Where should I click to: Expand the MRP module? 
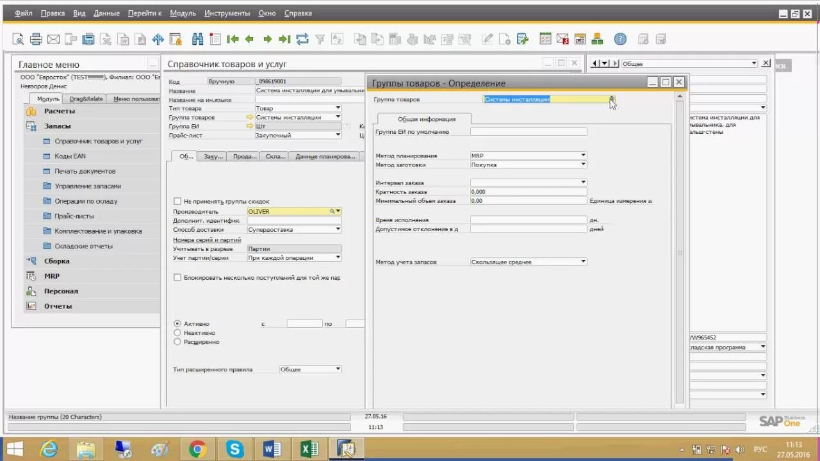[x=52, y=276]
